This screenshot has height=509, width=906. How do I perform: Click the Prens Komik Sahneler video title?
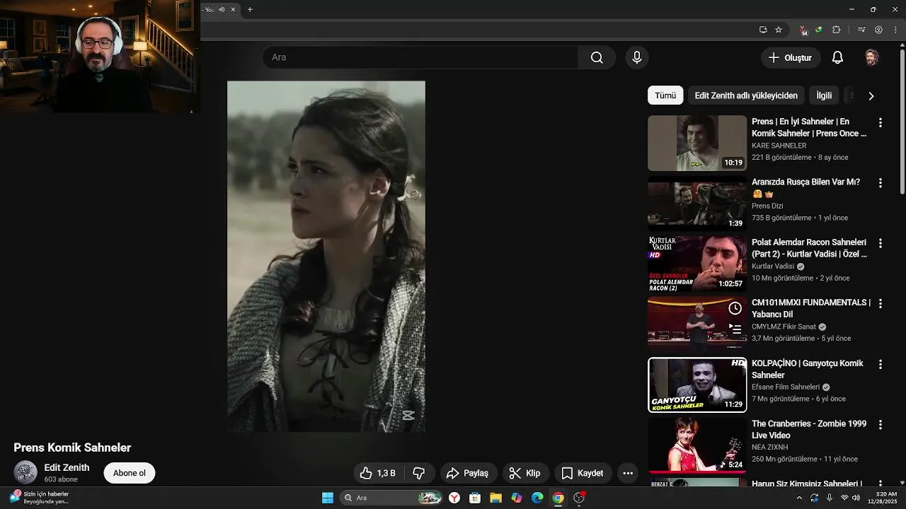pos(72,447)
